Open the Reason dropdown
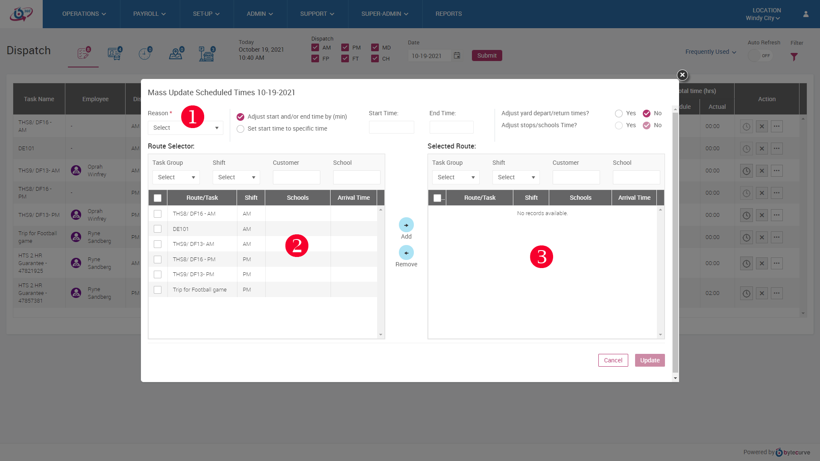The image size is (820, 461). click(185, 128)
